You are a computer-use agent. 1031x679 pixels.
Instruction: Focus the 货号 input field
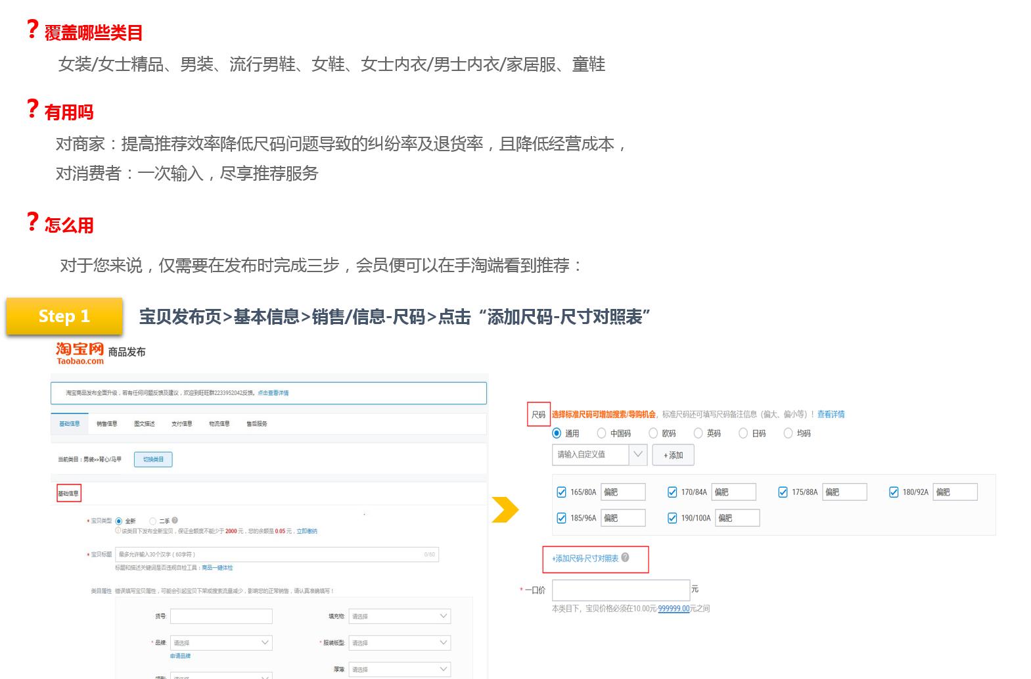tap(221, 616)
